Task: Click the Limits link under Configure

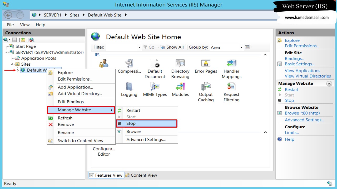Action: pyautogui.click(x=292, y=133)
